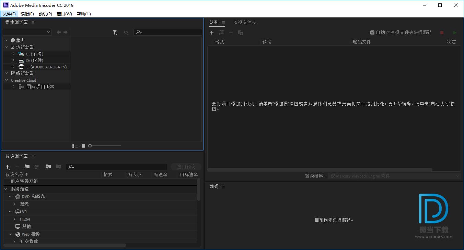464x250 pixels.
Task: Open the 编码 panel menu icon
Action: click(223, 187)
